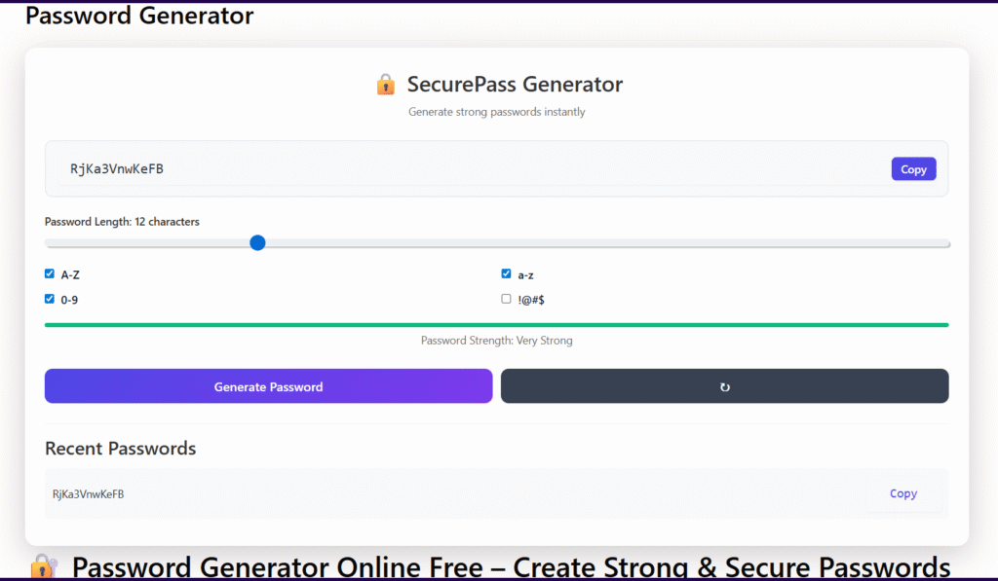
Task: Click the Generate strong passwords instantly tagline
Action: pyautogui.click(x=497, y=111)
